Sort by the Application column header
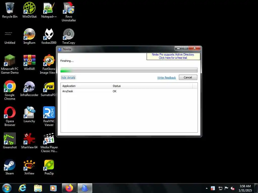The height and width of the screenshot is (193, 258). 86,86
